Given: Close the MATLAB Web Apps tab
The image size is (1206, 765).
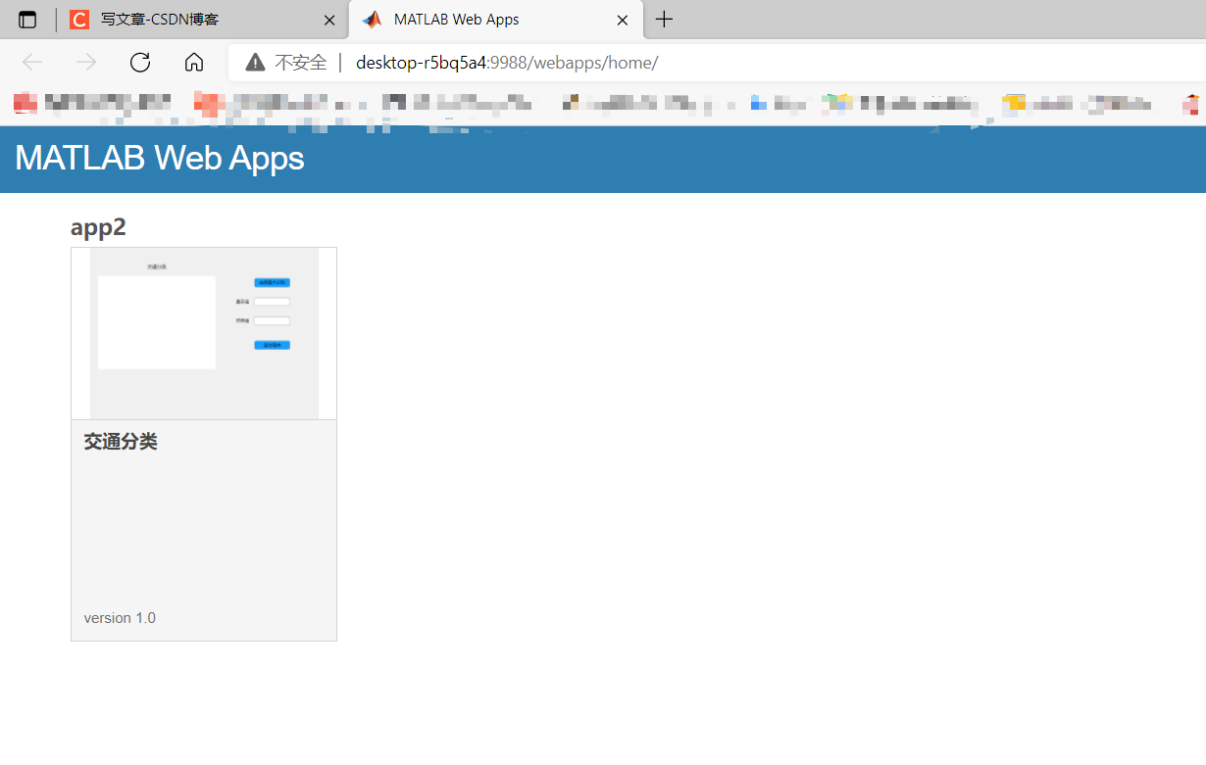Looking at the screenshot, I should pyautogui.click(x=623, y=20).
